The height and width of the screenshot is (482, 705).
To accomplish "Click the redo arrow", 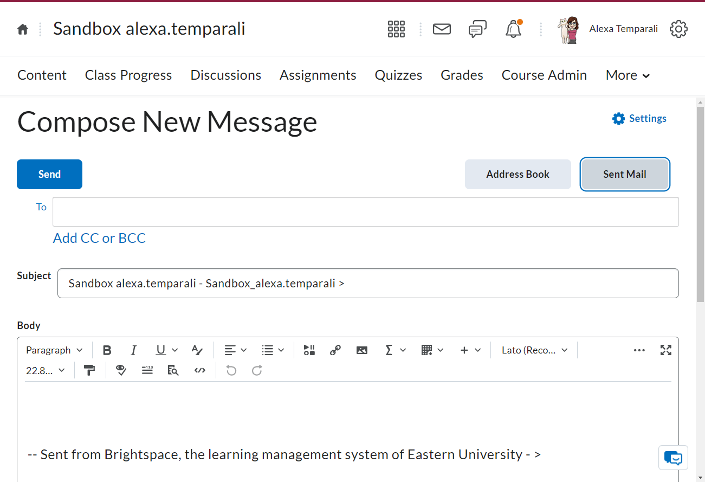I will [257, 370].
